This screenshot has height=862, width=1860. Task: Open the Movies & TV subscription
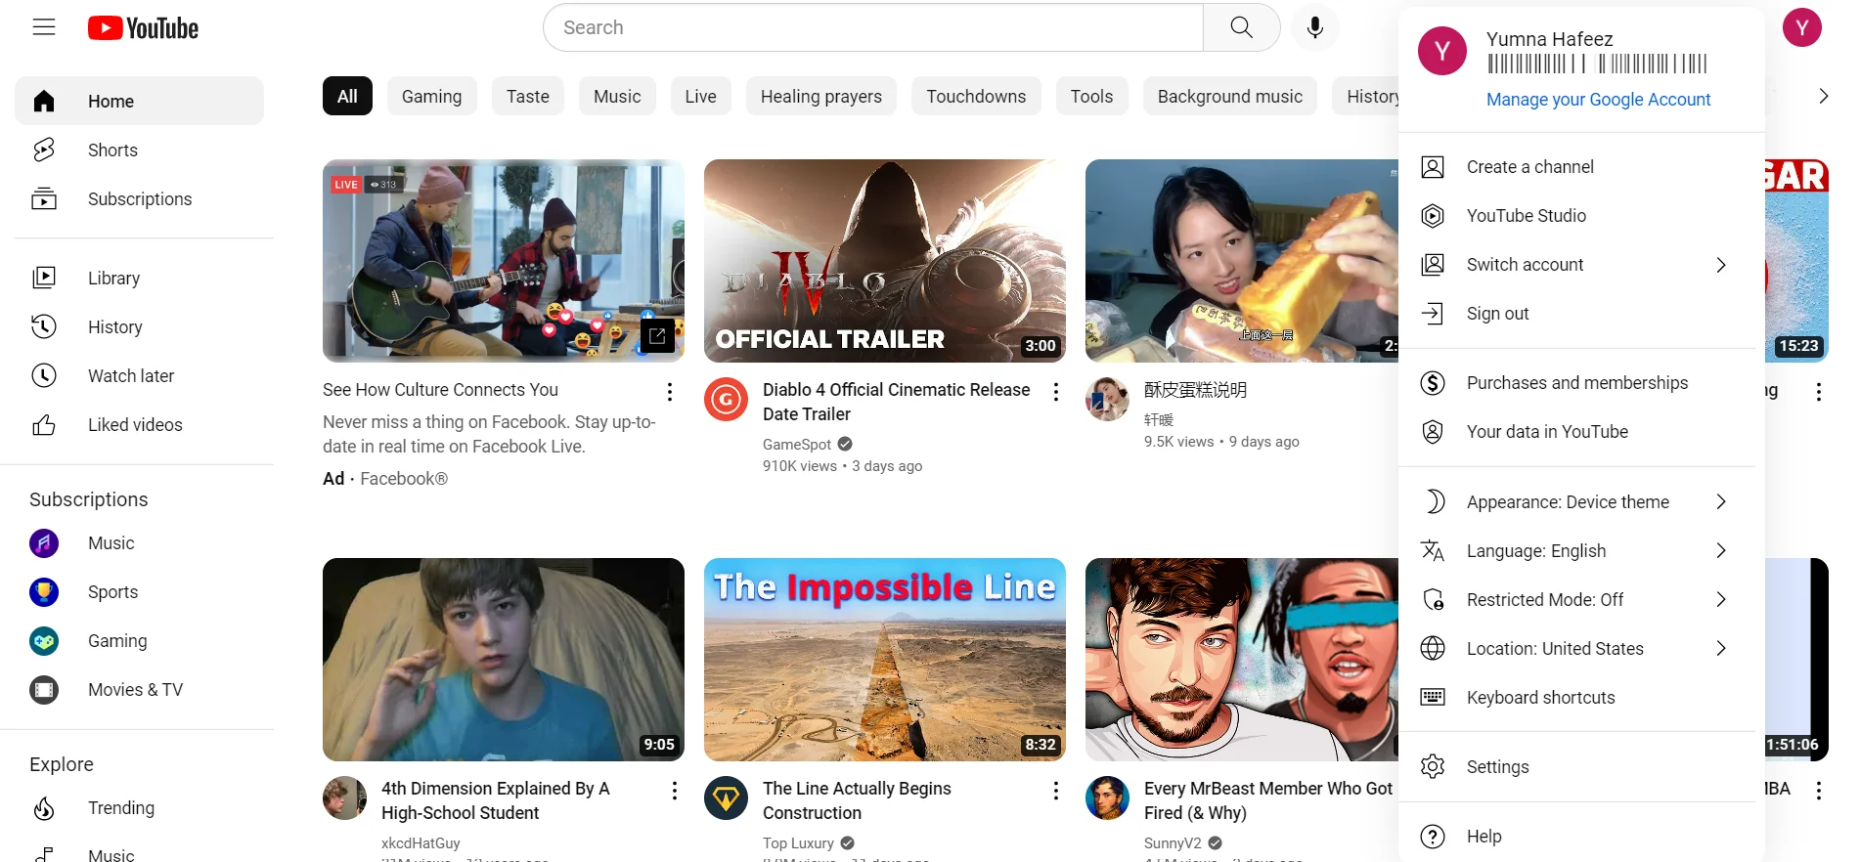[x=139, y=689]
